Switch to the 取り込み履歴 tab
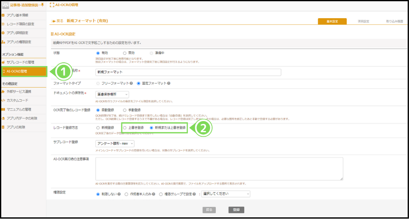 [395, 21]
